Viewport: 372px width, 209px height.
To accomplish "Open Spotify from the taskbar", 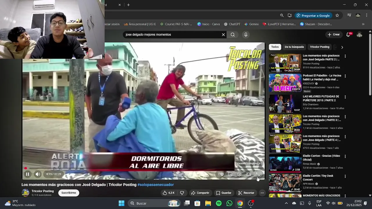I will coord(219,203).
